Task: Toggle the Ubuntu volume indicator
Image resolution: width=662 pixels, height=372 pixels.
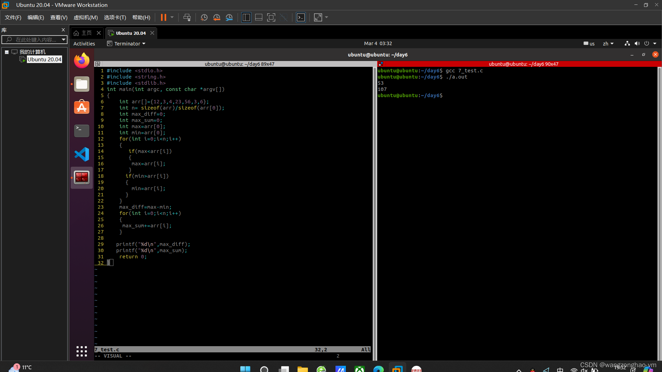Action: pos(637,43)
